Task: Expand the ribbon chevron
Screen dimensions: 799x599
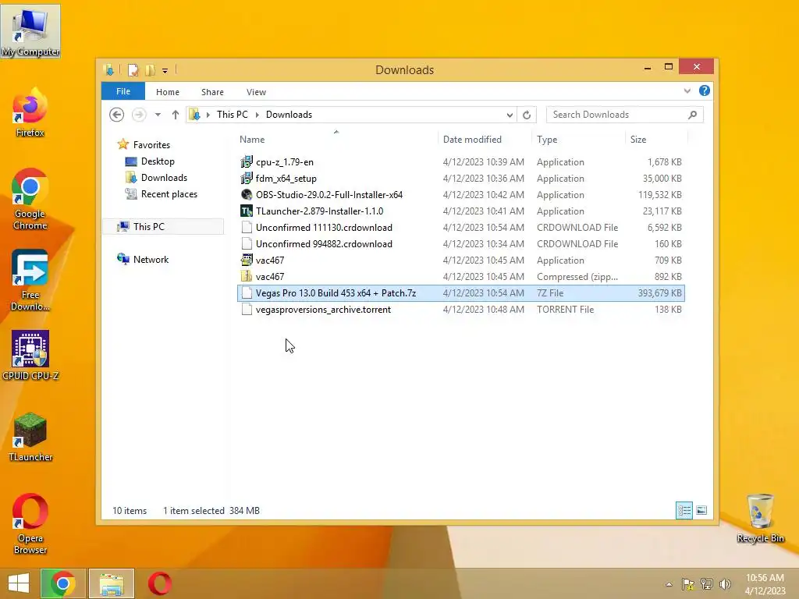Action: tap(687, 91)
